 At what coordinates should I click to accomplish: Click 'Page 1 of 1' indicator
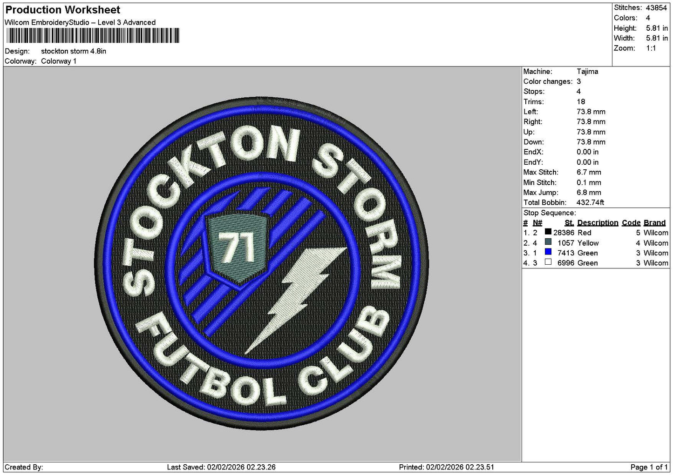[649, 467]
